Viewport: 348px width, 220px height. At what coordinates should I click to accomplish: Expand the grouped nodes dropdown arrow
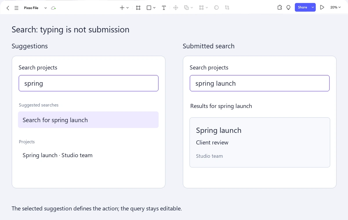click(x=207, y=8)
